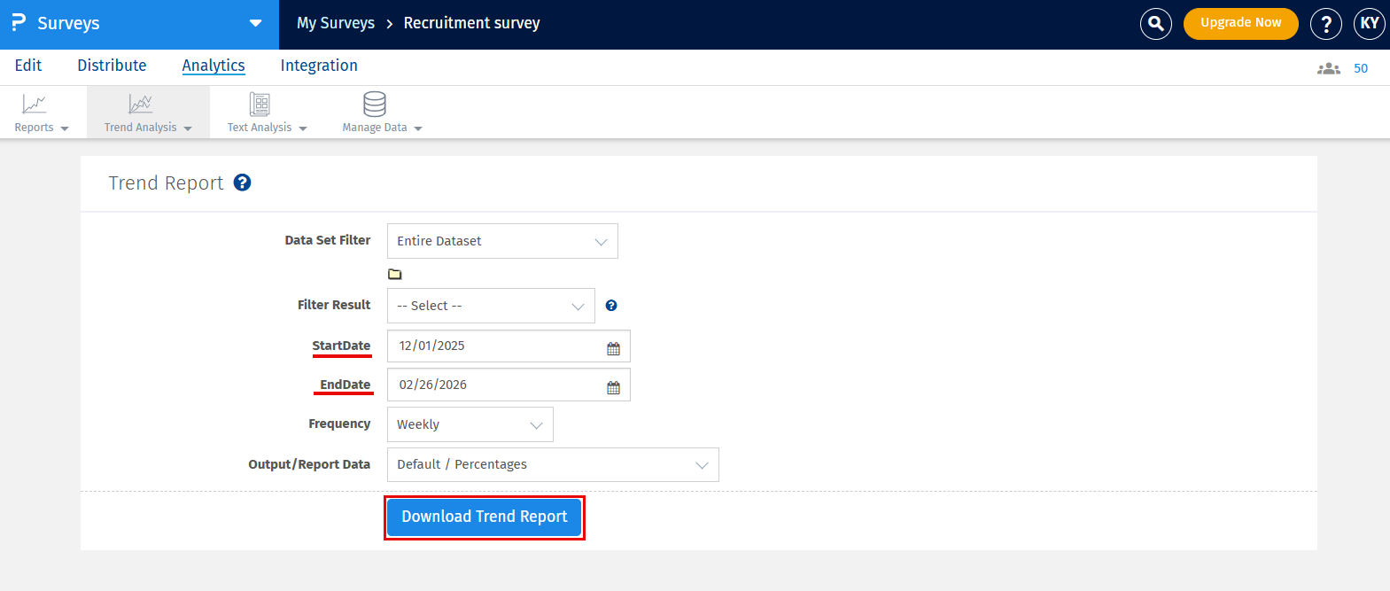Open the Frequency Weekly dropdown
The image size is (1390, 591).
[x=470, y=424]
